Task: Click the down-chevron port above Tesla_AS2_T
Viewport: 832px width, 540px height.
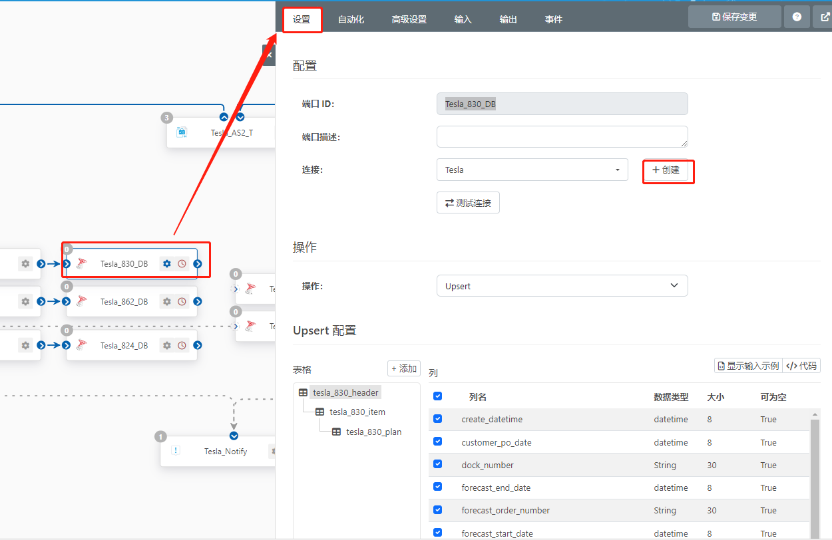Action: tap(240, 117)
